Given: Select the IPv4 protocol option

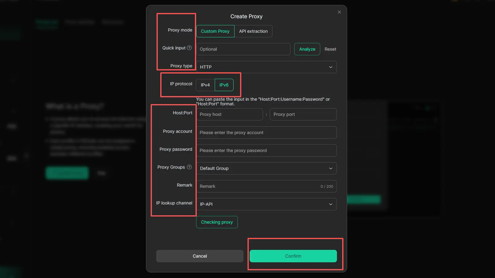Looking at the screenshot, I should (205, 85).
